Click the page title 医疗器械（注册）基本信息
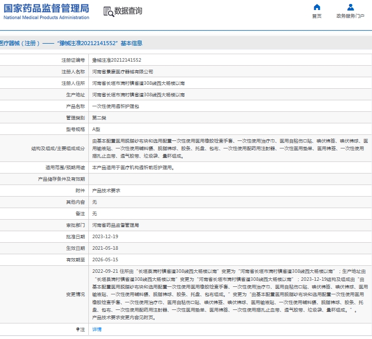372x339 pixels. pos(71,43)
